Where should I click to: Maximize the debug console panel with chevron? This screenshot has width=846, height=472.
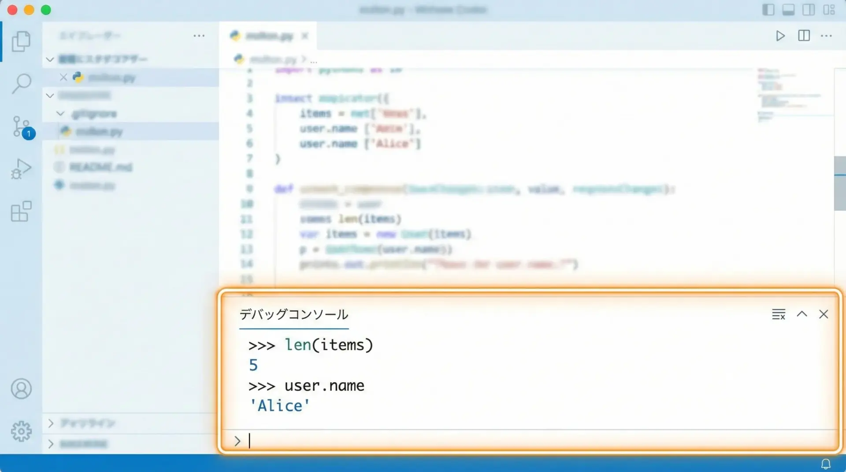801,314
